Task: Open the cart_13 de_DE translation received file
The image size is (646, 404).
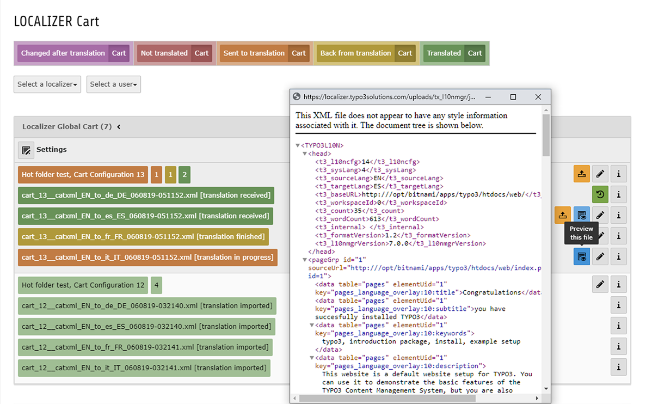Action: (147, 195)
